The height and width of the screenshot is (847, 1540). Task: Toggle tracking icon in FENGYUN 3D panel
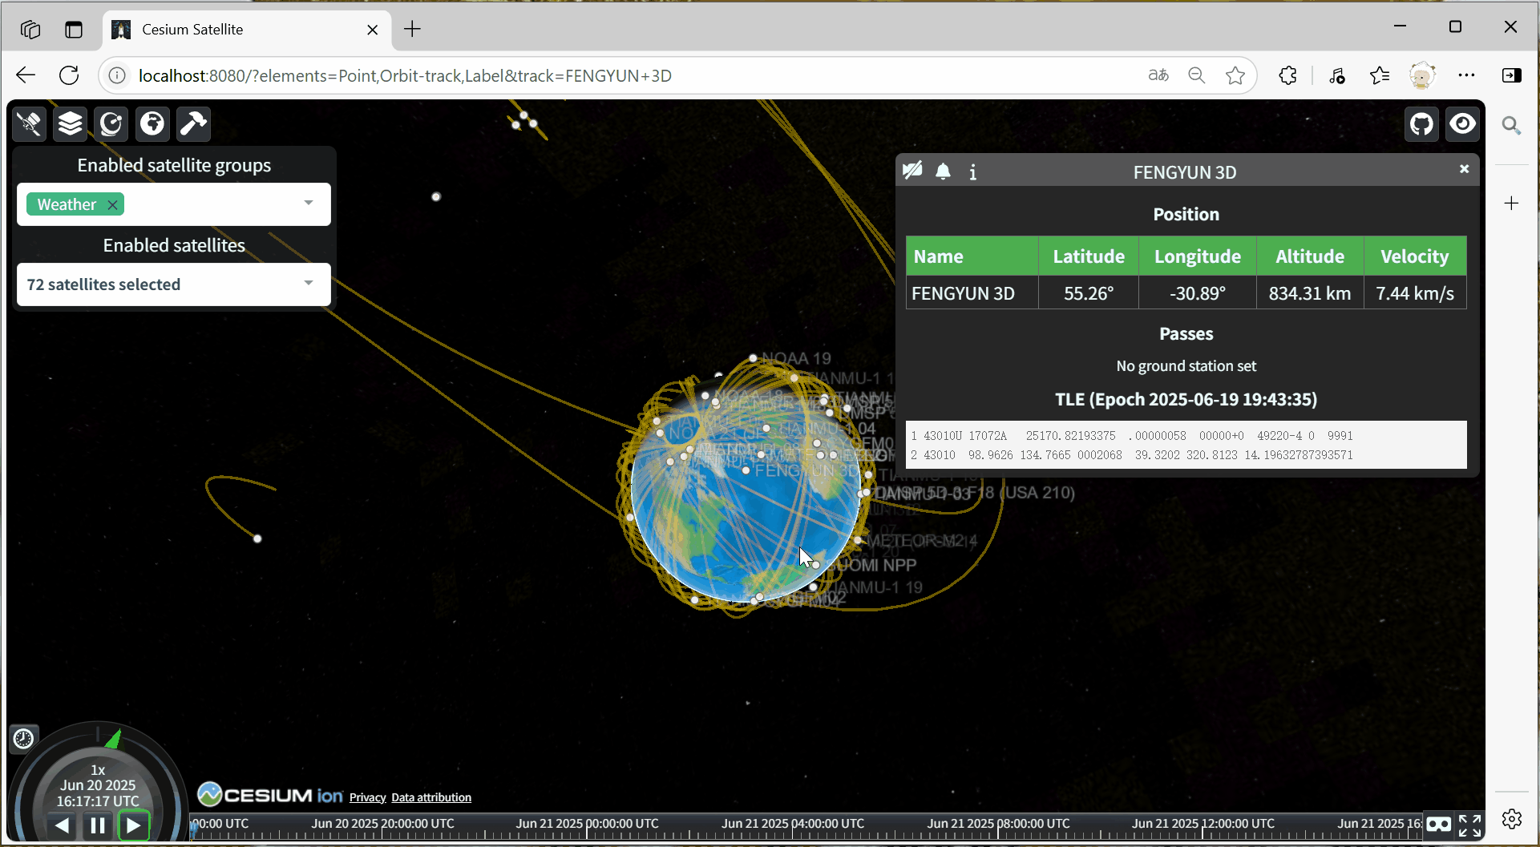pos(912,171)
